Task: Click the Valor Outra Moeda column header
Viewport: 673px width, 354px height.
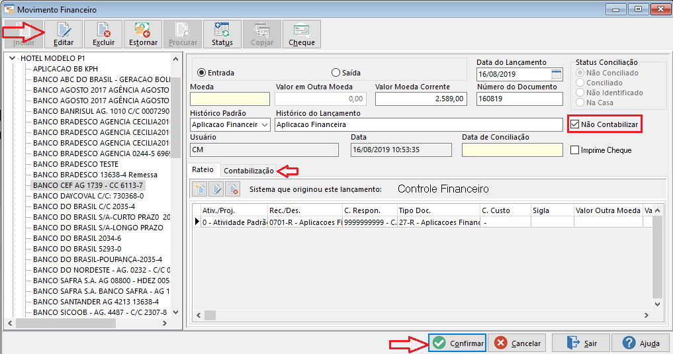Action: click(x=608, y=210)
